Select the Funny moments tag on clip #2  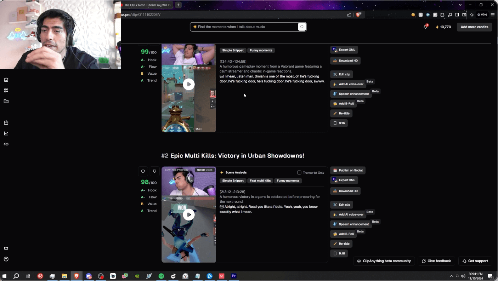click(288, 181)
